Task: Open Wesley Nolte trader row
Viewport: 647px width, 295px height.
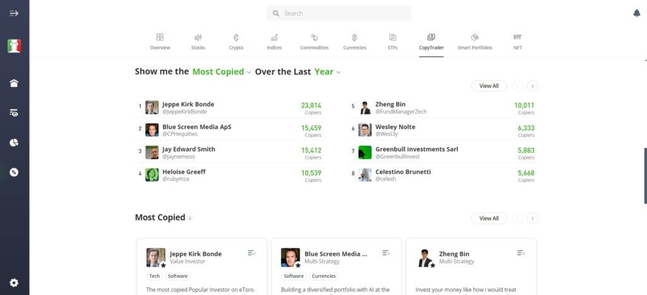Action: (x=444, y=130)
